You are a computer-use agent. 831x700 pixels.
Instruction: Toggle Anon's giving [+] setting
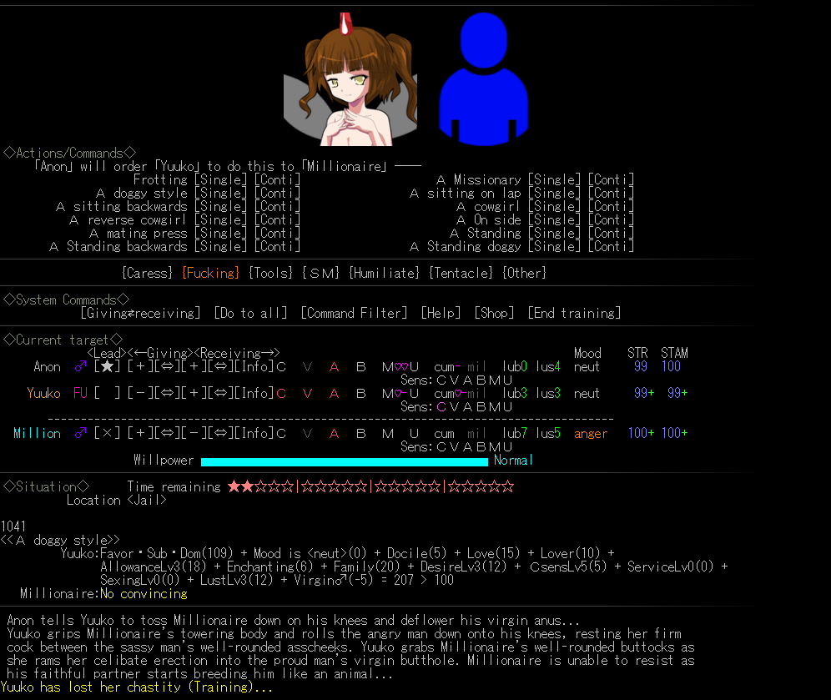(x=140, y=366)
